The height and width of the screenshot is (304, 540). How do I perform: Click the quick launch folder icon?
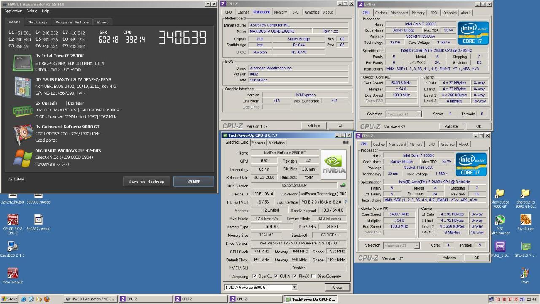click(x=39, y=299)
